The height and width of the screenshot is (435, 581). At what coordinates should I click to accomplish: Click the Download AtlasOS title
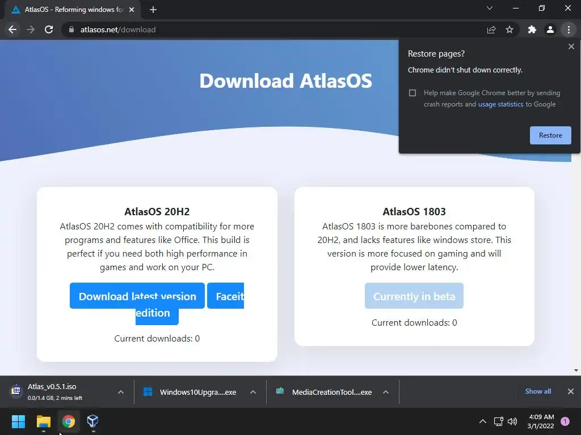tap(286, 80)
